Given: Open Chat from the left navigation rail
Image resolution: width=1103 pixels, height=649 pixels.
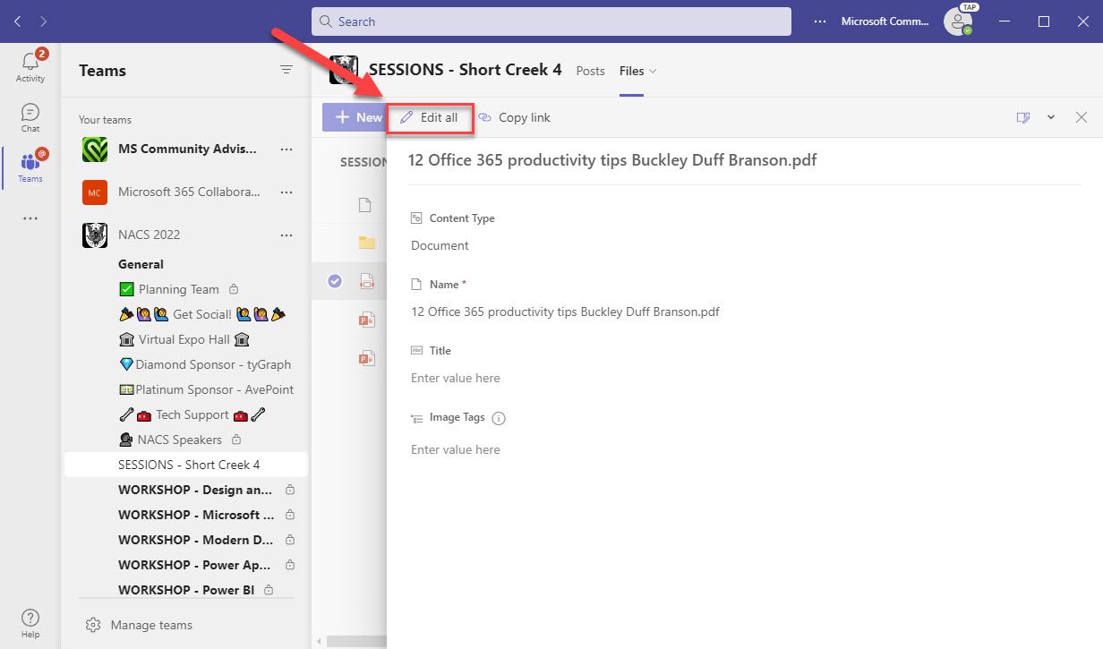Looking at the screenshot, I should 30,115.
